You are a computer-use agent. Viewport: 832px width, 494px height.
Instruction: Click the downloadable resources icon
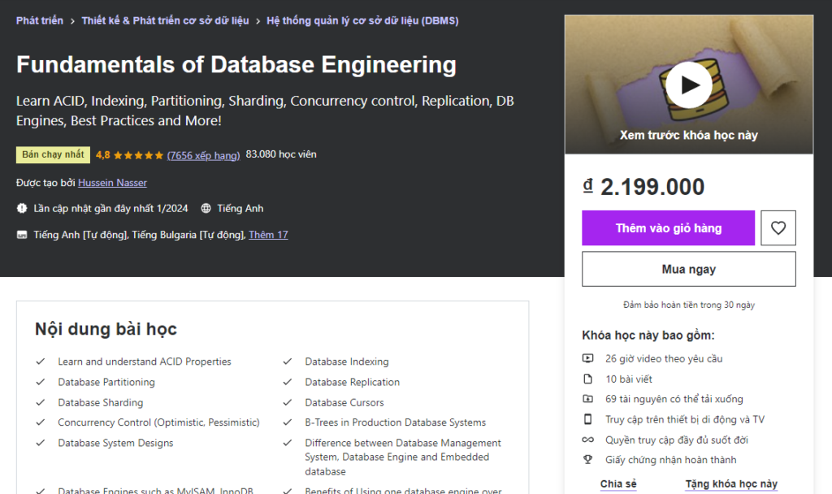click(588, 399)
